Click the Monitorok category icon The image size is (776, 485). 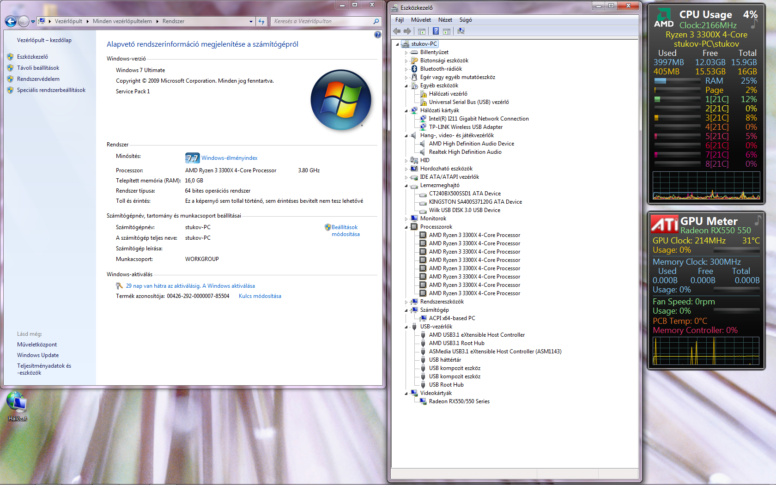pyautogui.click(x=414, y=218)
